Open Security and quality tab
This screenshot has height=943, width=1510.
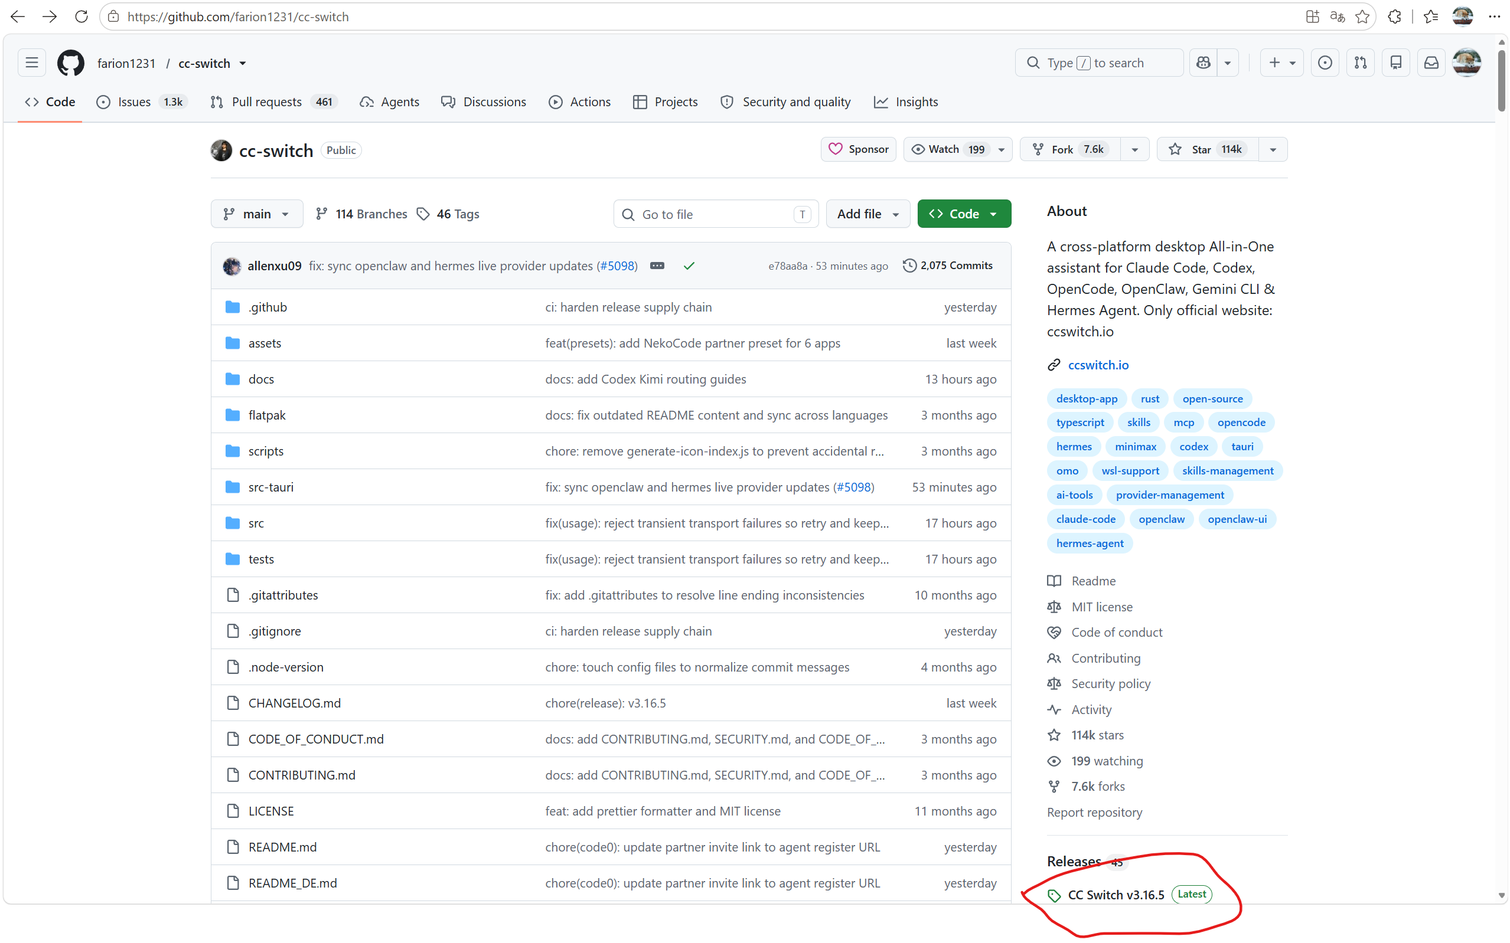785,101
